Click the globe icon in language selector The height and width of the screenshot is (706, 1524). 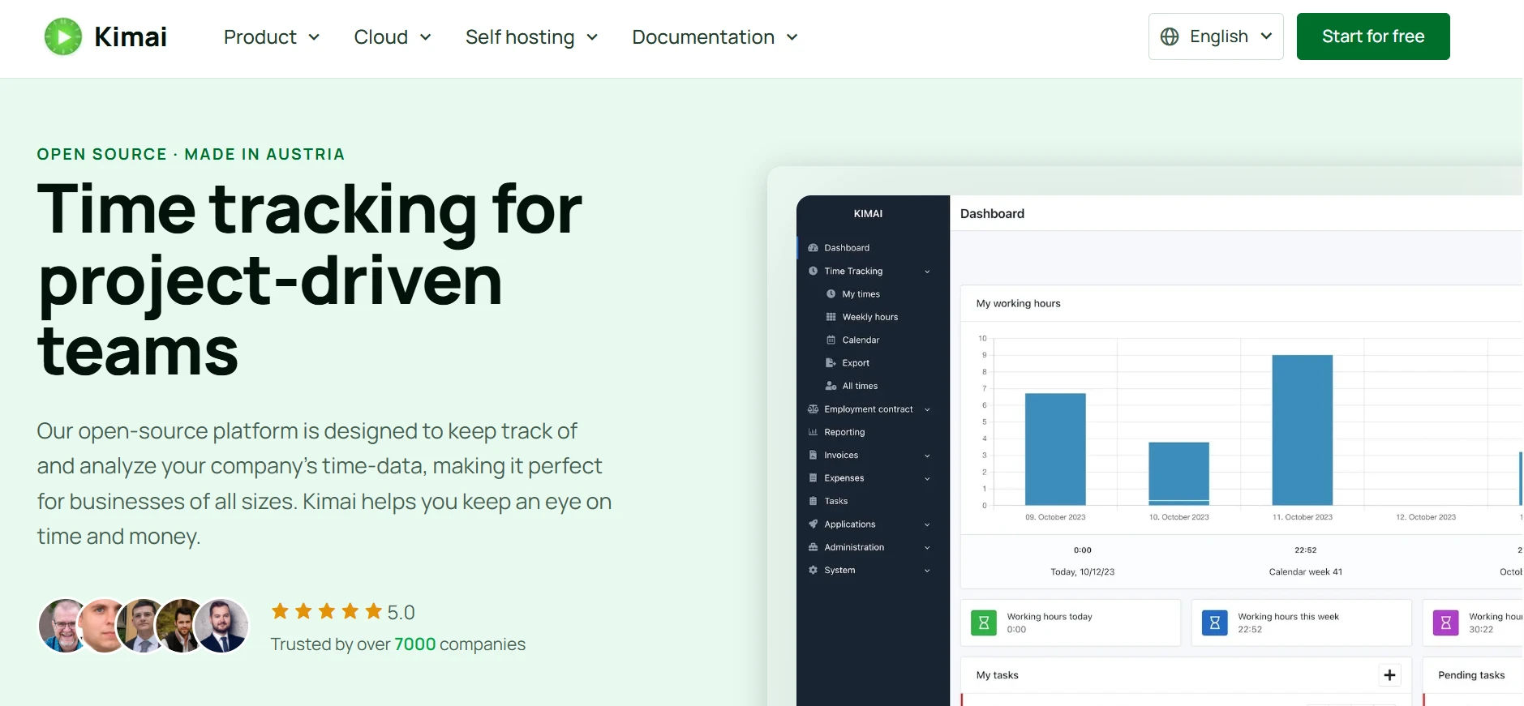click(x=1170, y=36)
